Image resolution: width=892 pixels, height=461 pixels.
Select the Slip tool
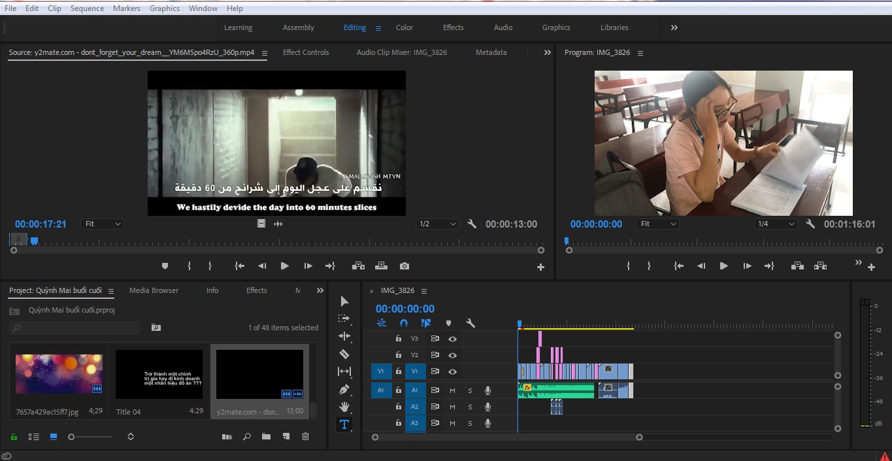[x=344, y=371]
